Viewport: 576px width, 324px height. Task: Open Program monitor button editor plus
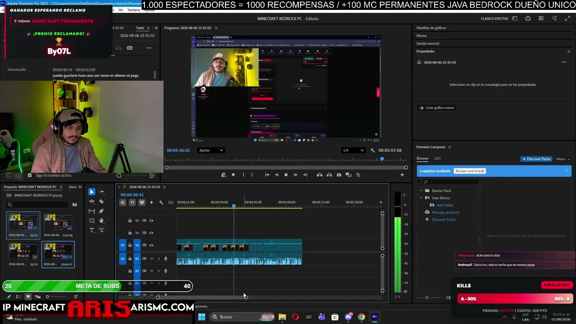click(x=402, y=175)
